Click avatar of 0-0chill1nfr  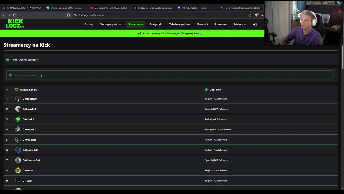pyautogui.click(x=18, y=99)
